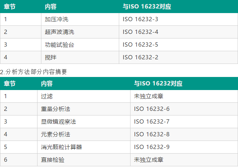The image size is (238, 167).
Task: Select the ISO 16232-7 entry
Action: [x=184, y=122]
